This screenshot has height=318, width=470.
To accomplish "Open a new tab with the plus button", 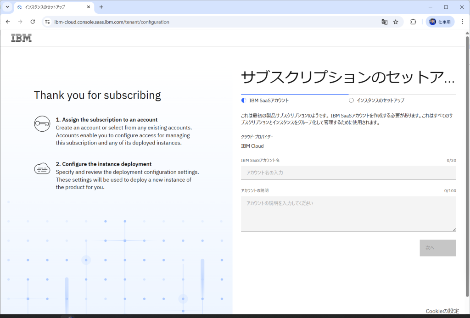I will (101, 7).
